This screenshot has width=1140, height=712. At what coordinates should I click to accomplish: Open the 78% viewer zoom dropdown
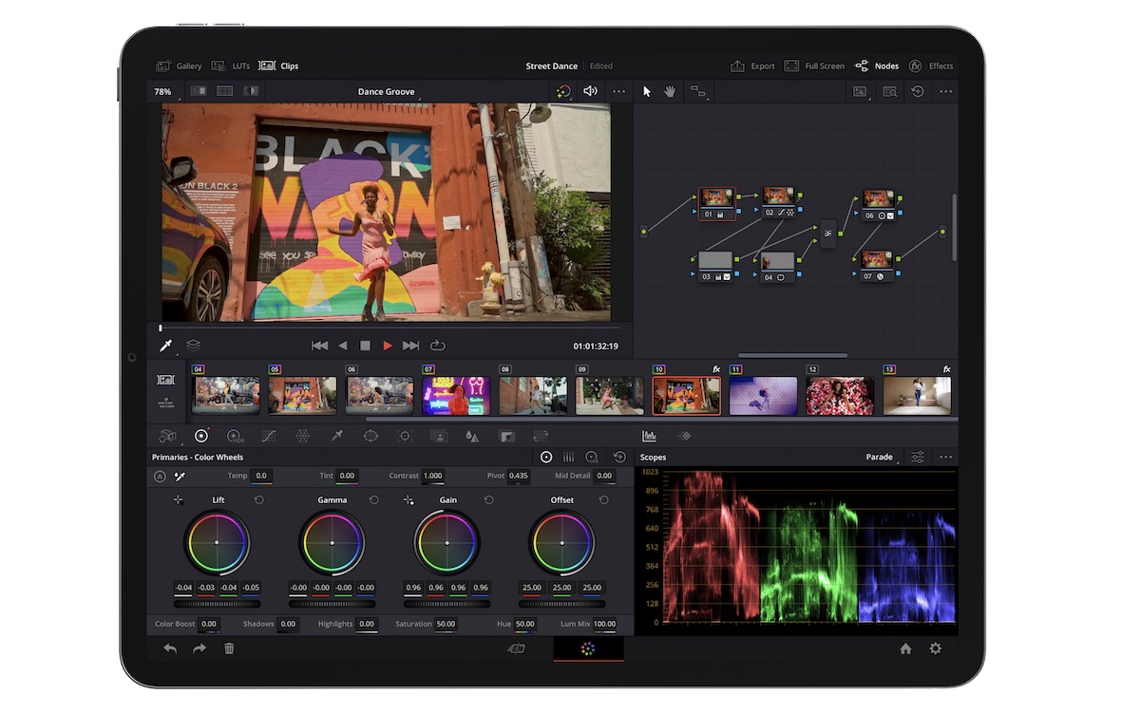[x=163, y=92]
